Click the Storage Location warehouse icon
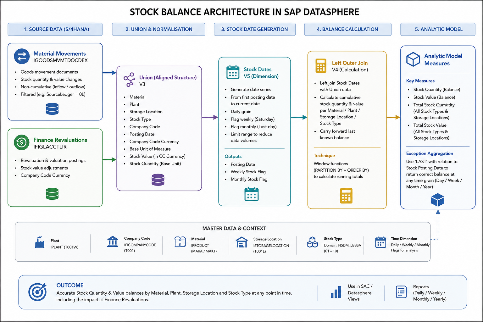This screenshot has width=483, height=322. pyautogui.click(x=241, y=242)
